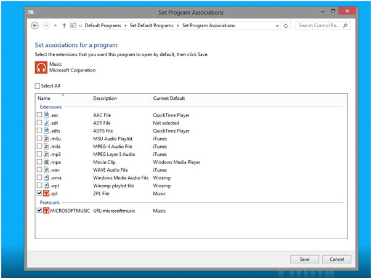Check the .wav extension checkbox
The height and width of the screenshot is (278, 372).
tap(39, 170)
